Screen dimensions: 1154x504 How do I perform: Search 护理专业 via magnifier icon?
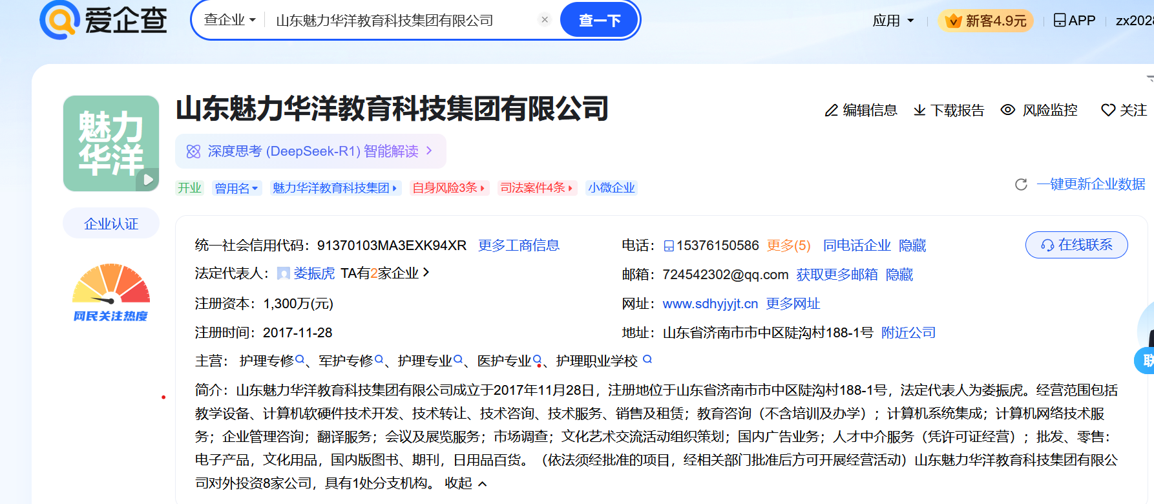pos(458,359)
